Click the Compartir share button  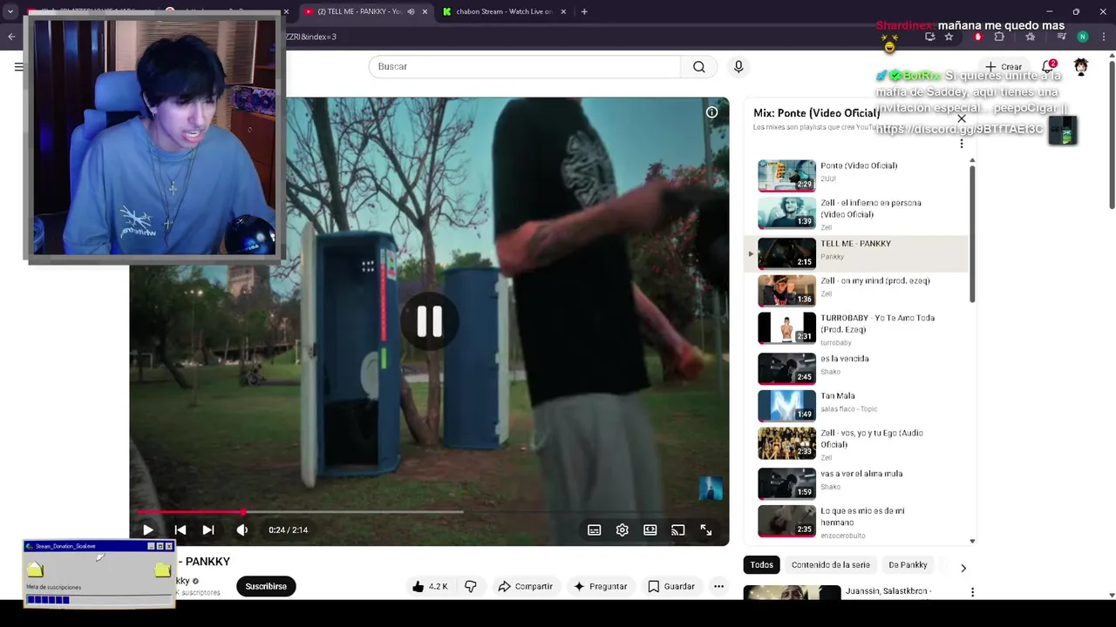tap(525, 586)
